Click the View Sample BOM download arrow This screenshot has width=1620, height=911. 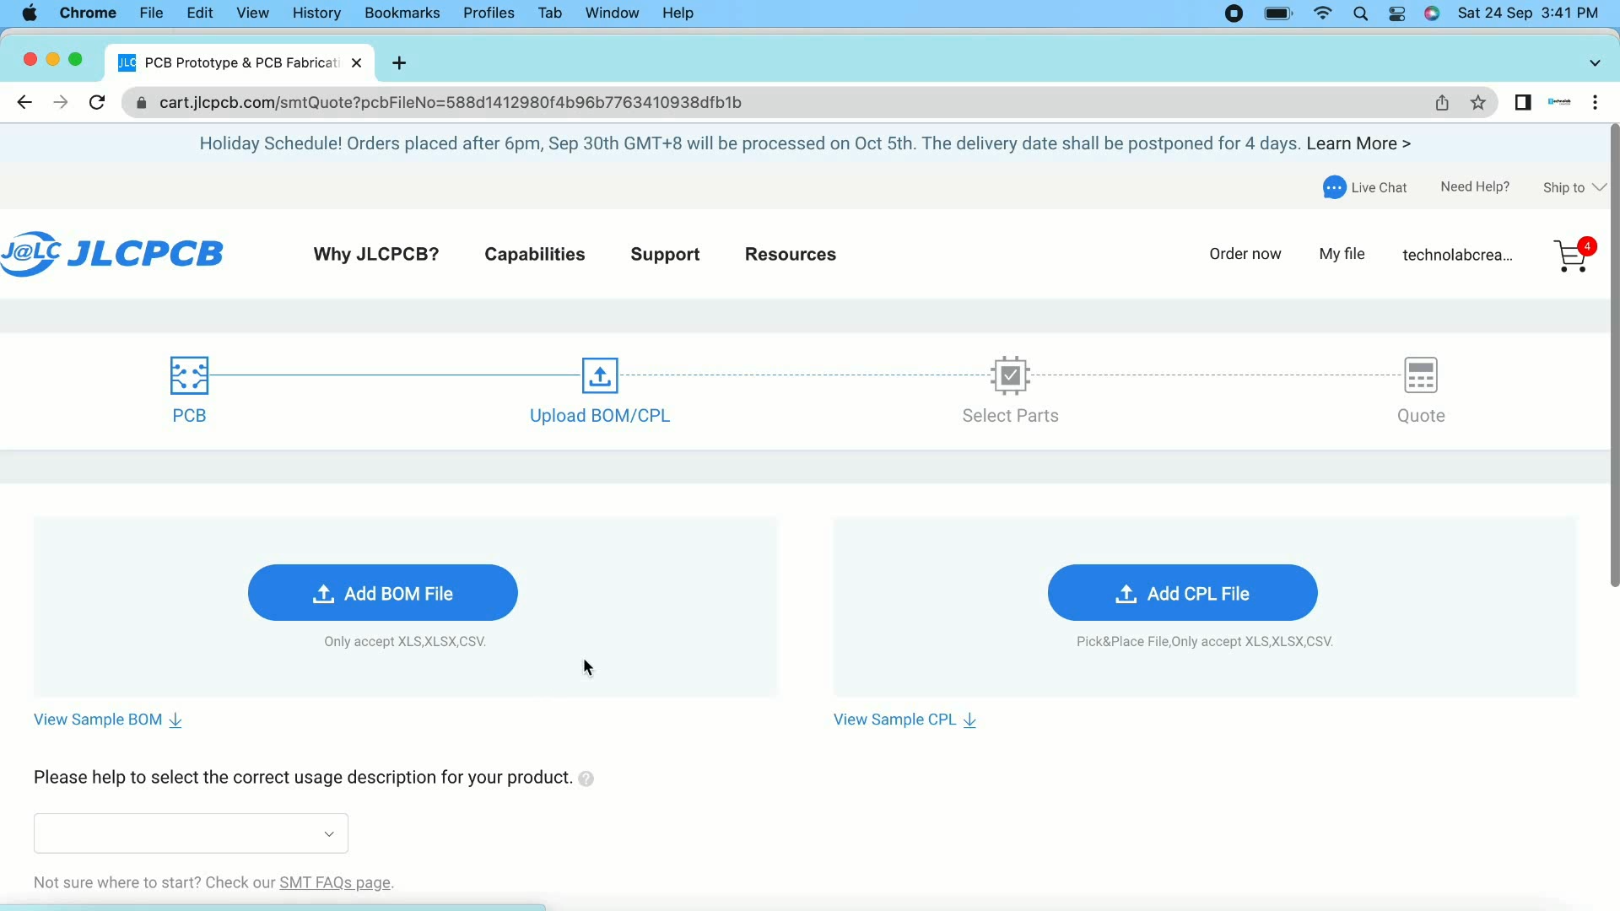pos(175,720)
